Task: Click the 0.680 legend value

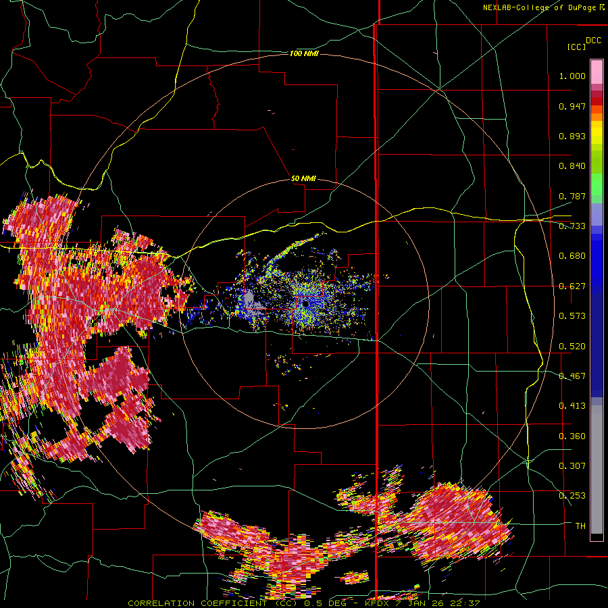Action: 572,256
